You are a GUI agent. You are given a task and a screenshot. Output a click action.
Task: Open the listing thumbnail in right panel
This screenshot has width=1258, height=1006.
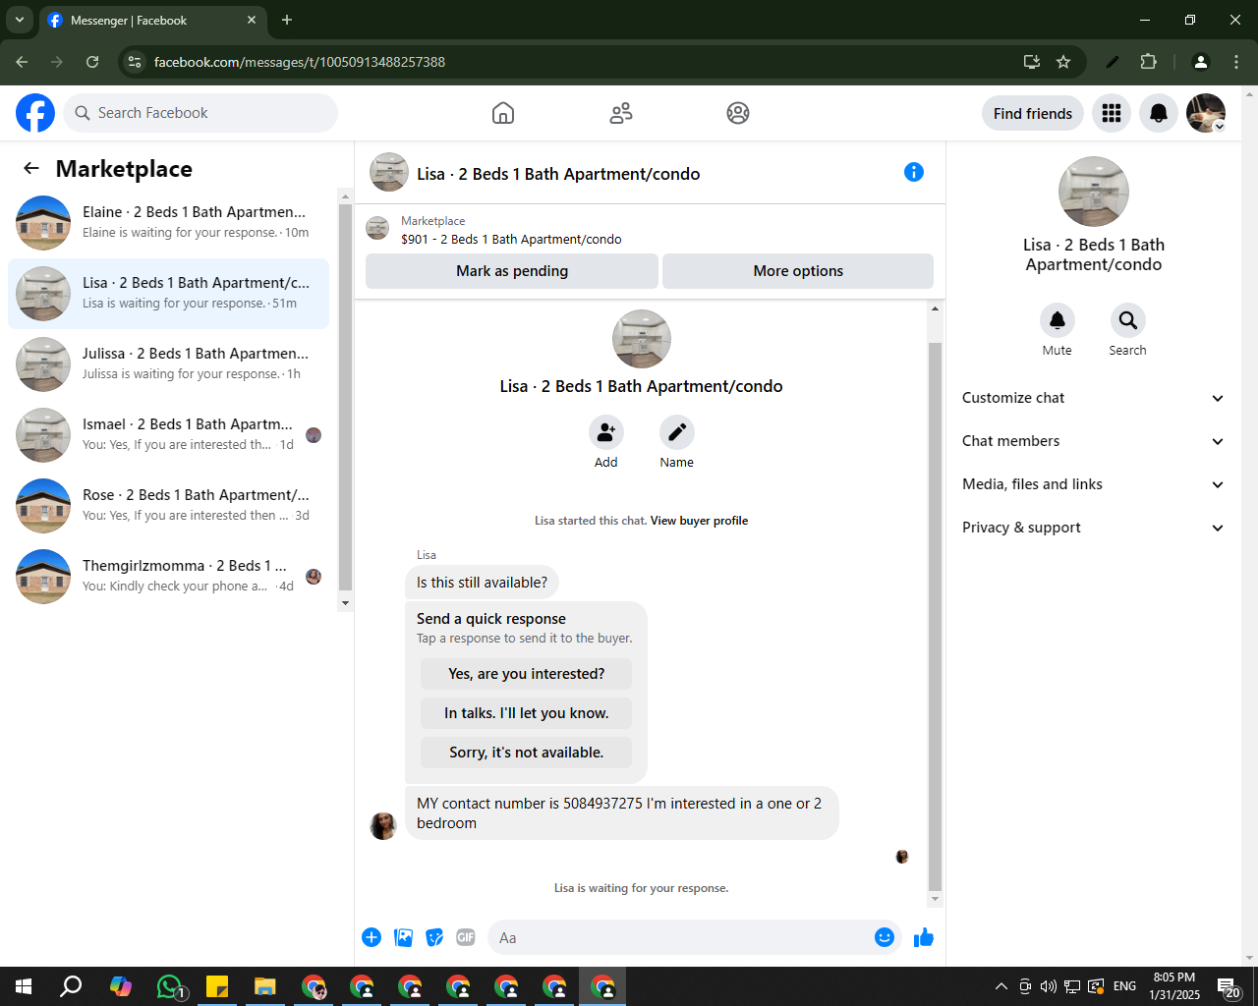[1094, 192]
